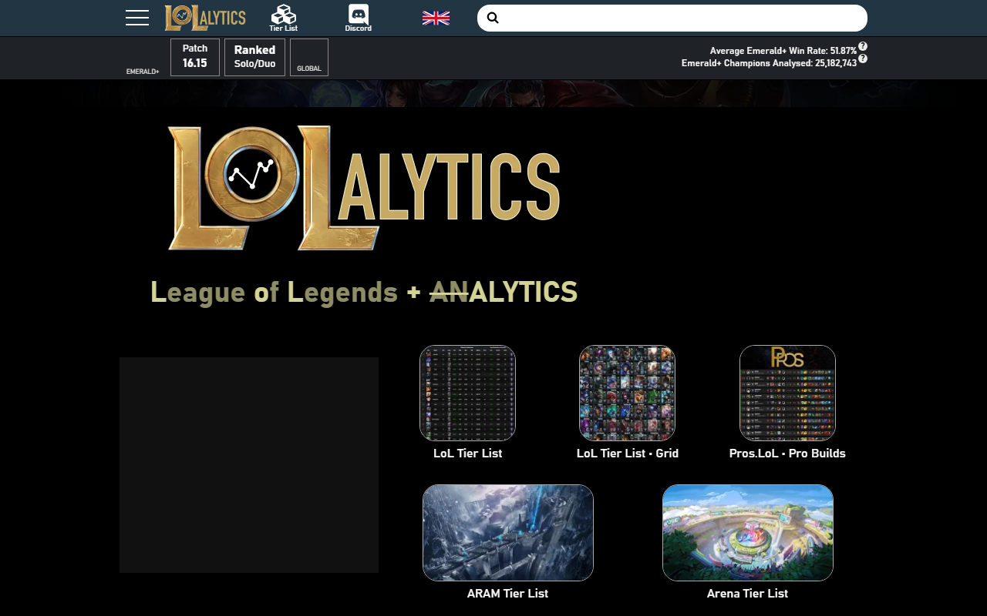The height and width of the screenshot is (616, 987).
Task: Click 'Emerald+ Champions Analysed: 25,182,743' text
Action: pos(769,63)
